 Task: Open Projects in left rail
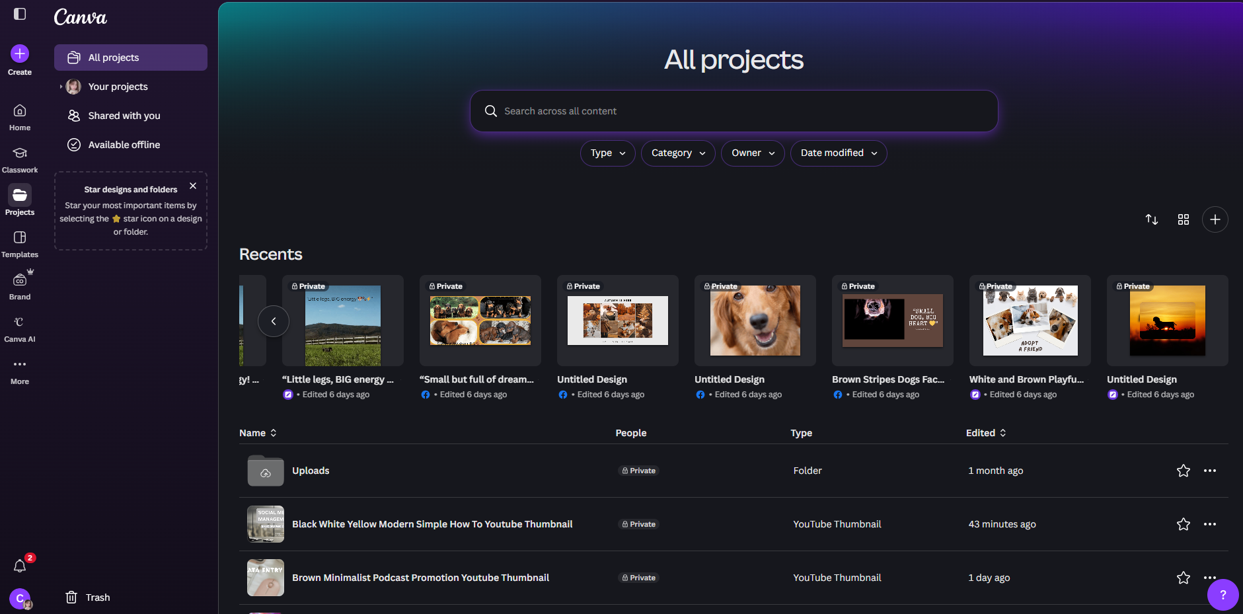click(20, 201)
